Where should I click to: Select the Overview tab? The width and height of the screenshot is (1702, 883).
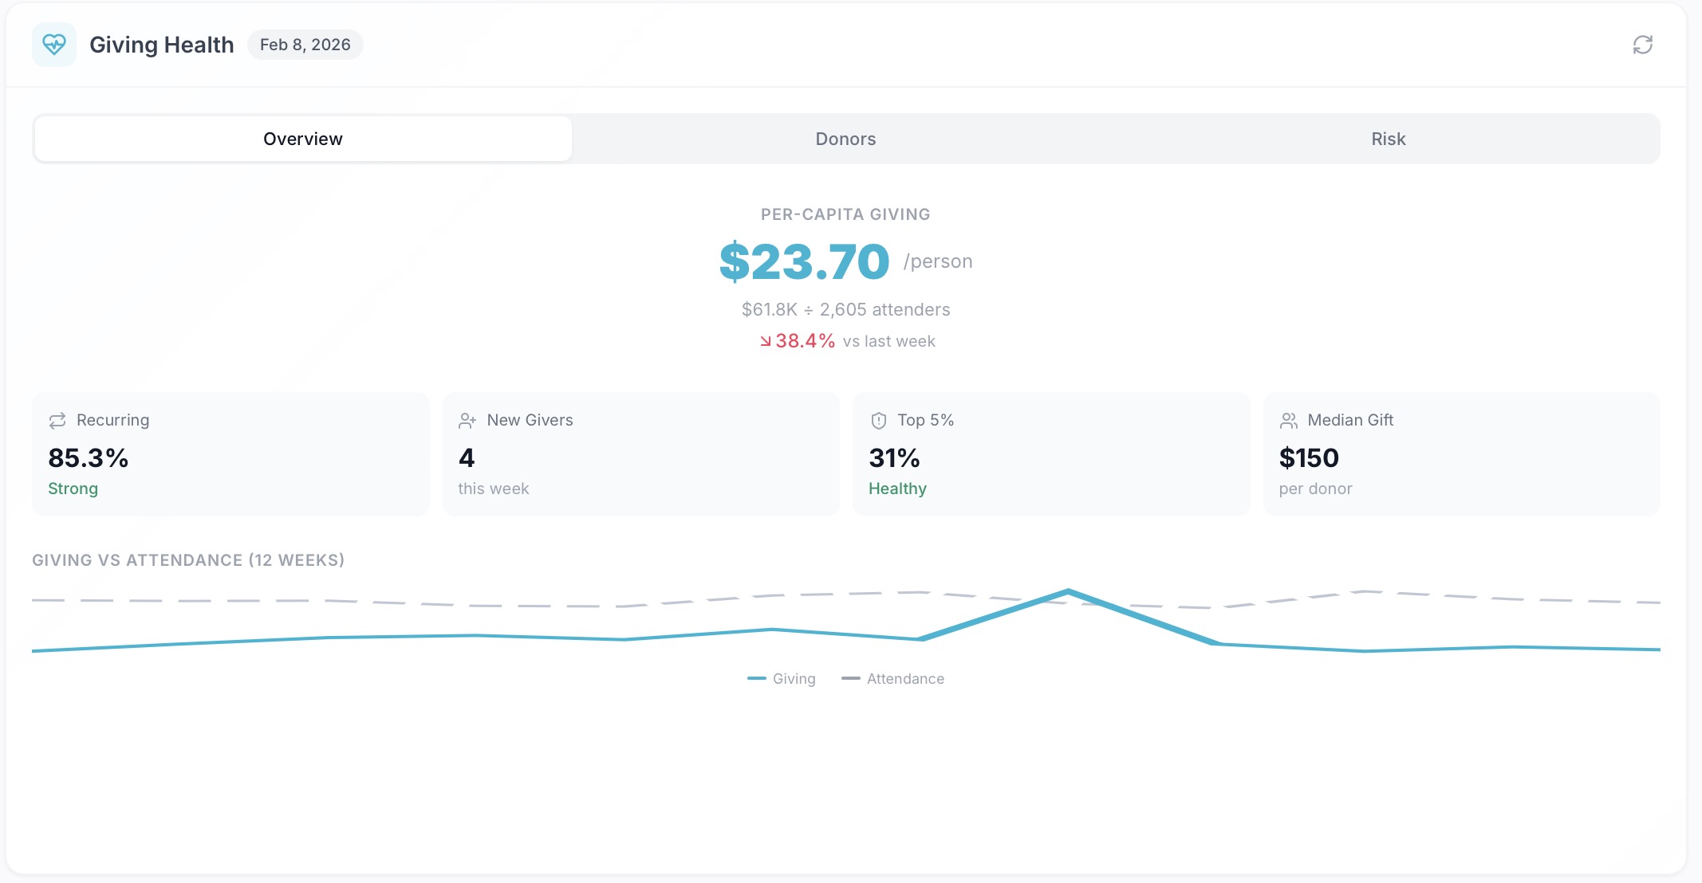pos(302,138)
